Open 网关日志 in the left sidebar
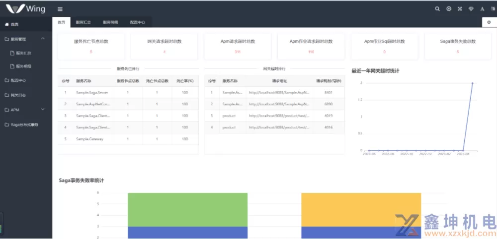Screen dimensions: 497x239 (26, 95)
